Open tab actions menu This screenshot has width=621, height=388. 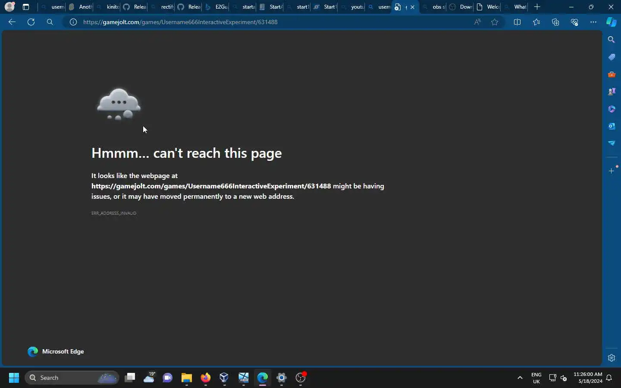click(x=26, y=7)
